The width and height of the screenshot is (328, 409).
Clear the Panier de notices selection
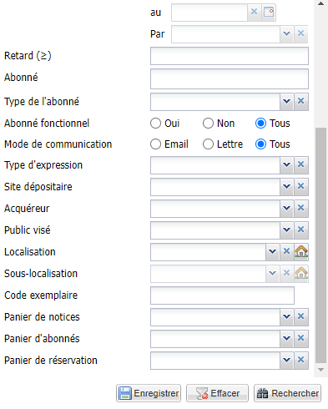(x=300, y=316)
